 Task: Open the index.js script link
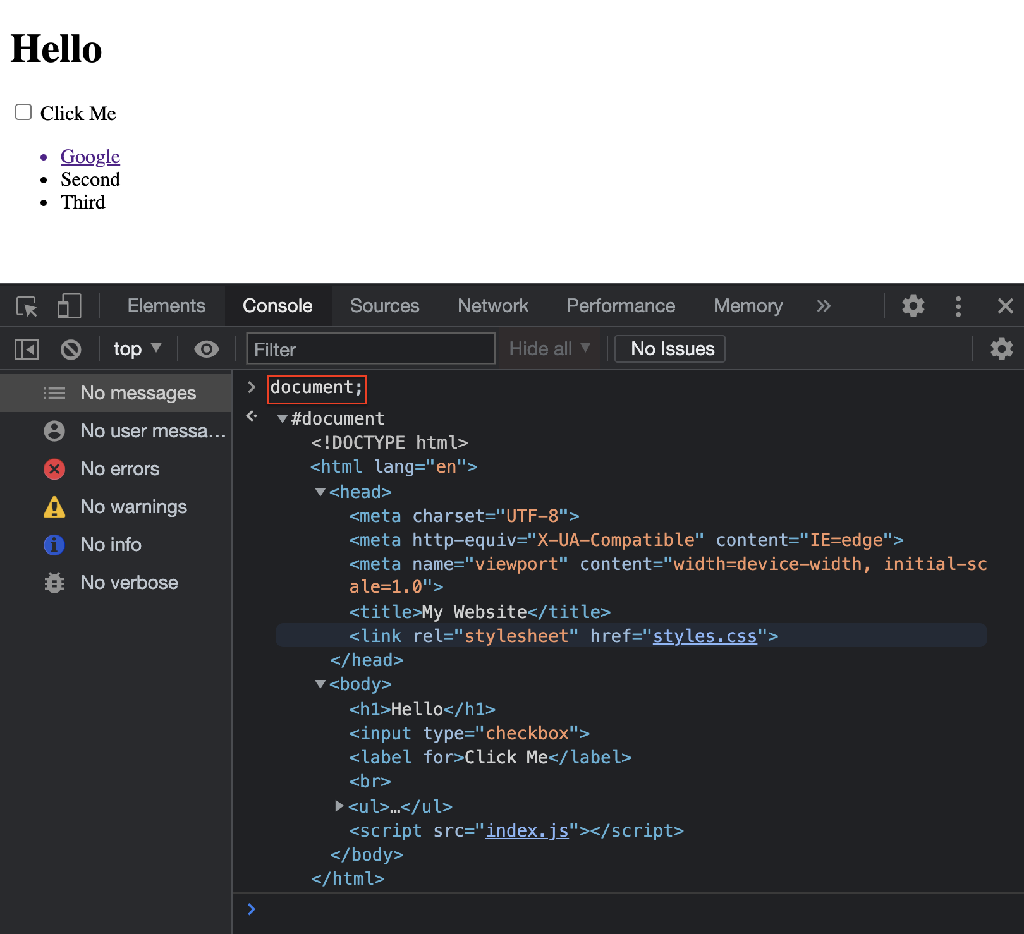527,830
